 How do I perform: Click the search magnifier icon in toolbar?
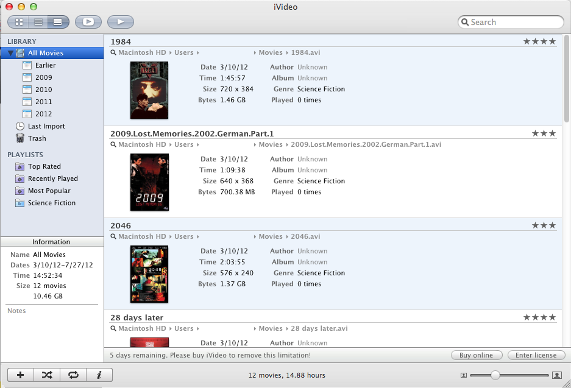pyautogui.click(x=465, y=22)
